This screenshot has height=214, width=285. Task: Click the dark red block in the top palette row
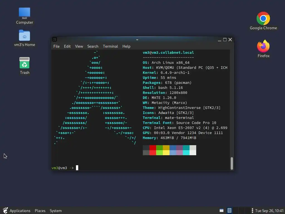point(153,148)
